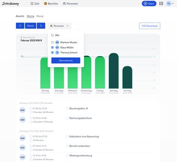Click the 4 Stunden 41 Minuten duration
The image size is (177, 162).
pos(43,150)
